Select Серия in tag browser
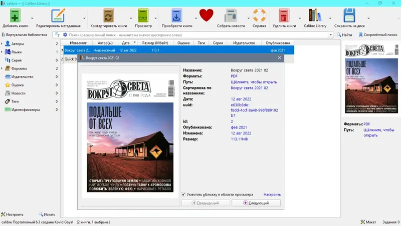Viewport: 401px width, 226px height. 17,60
